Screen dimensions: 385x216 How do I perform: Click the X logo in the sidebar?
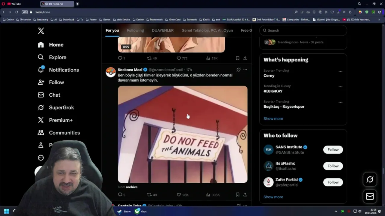pyautogui.click(x=41, y=31)
